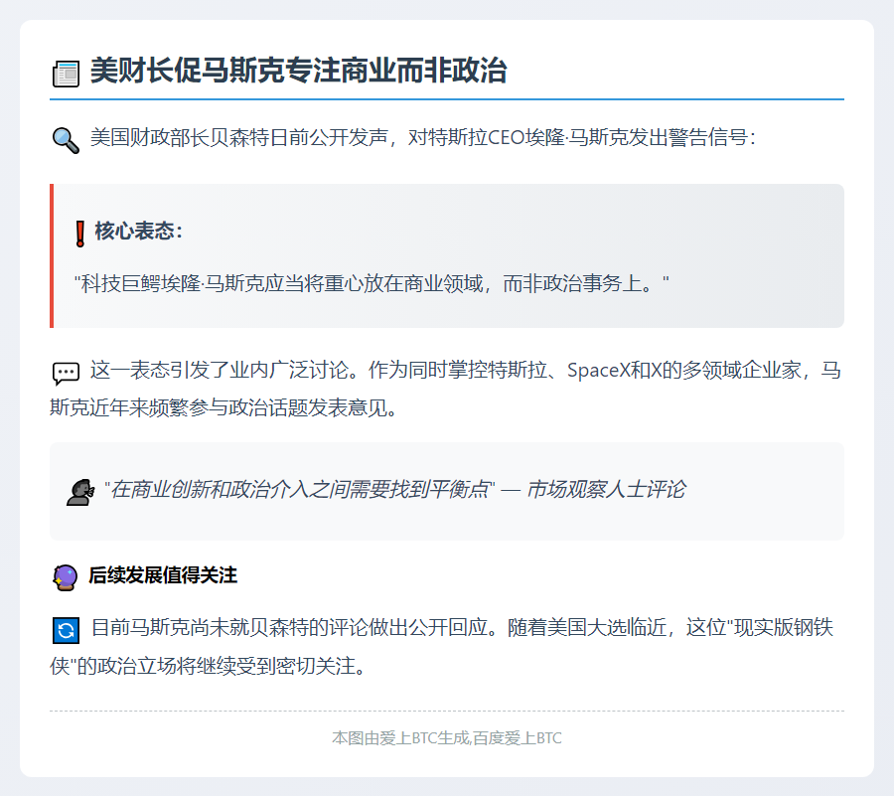894x796 pixels.
Task: Click the line 斯克近年来频繁参与政治话题发表意见
Action: pos(223,407)
